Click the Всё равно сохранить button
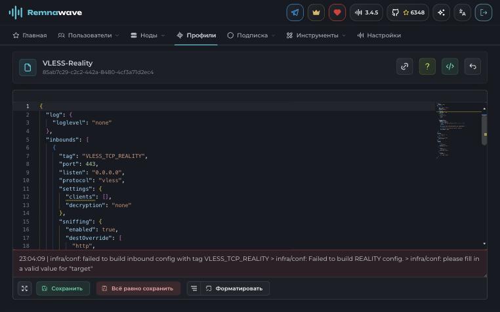The height and width of the screenshot is (312, 500). 138,288
